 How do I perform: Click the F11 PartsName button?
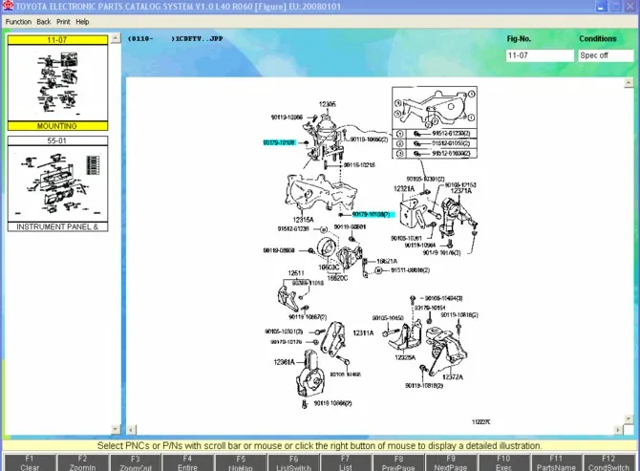[x=556, y=462]
